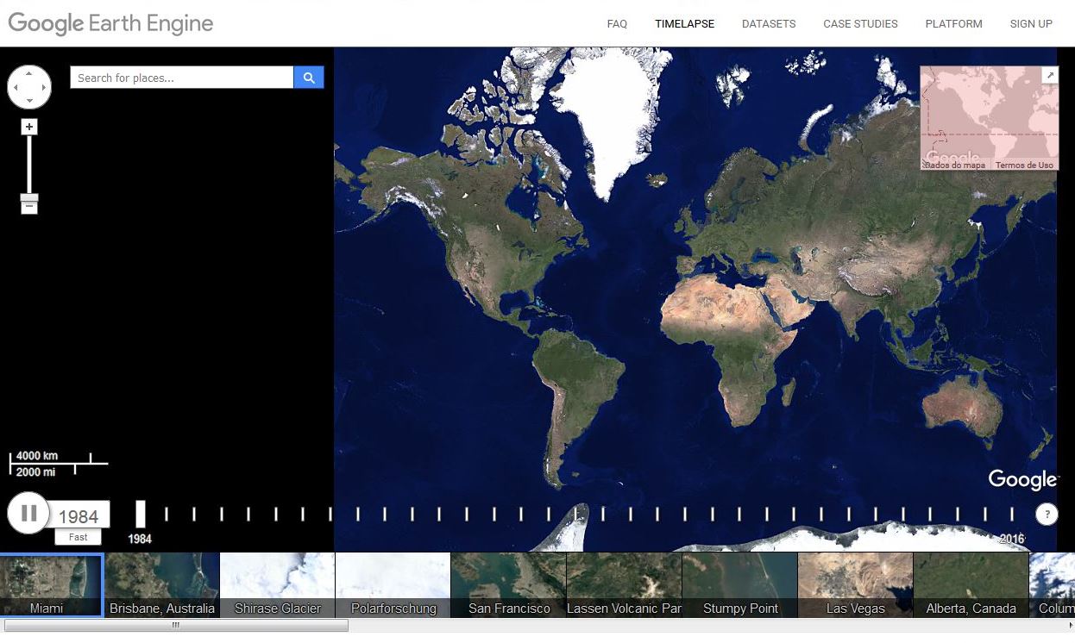This screenshot has width=1075, height=643.
Task: Select the Shirase Glacier thumbnail
Action: click(x=277, y=584)
